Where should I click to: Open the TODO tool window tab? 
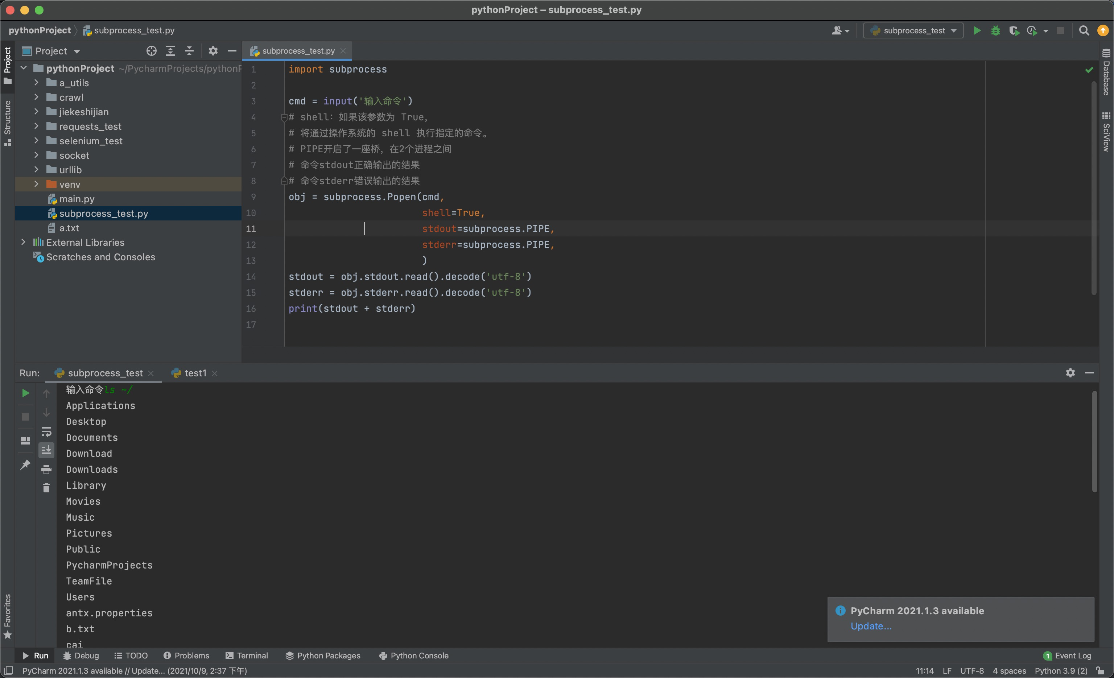pyautogui.click(x=131, y=656)
